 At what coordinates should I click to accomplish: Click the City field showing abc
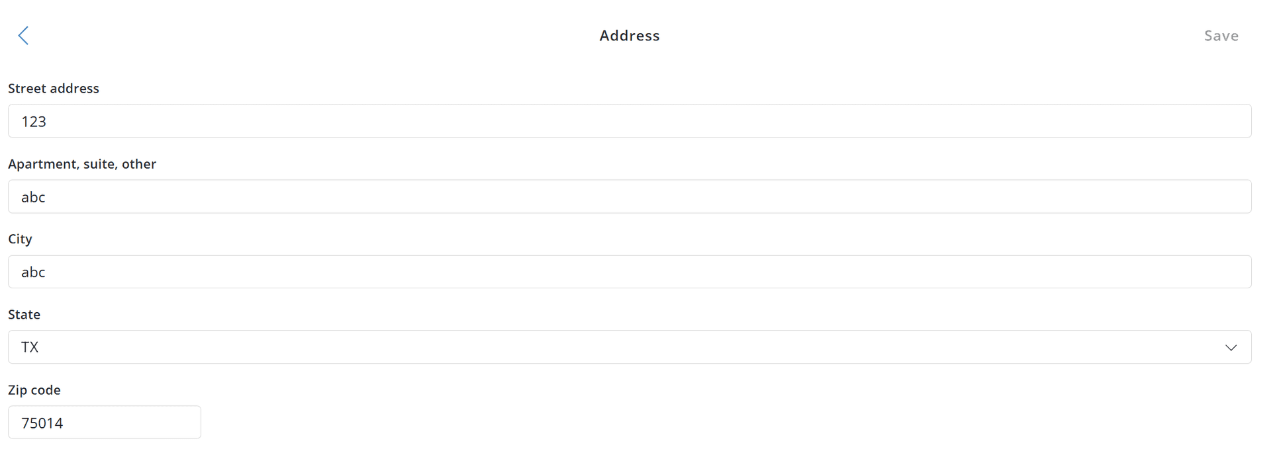[629, 272]
